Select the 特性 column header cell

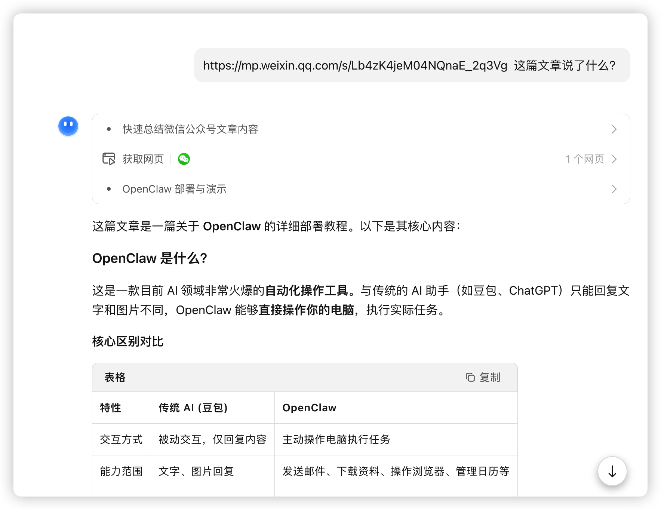[x=122, y=408]
